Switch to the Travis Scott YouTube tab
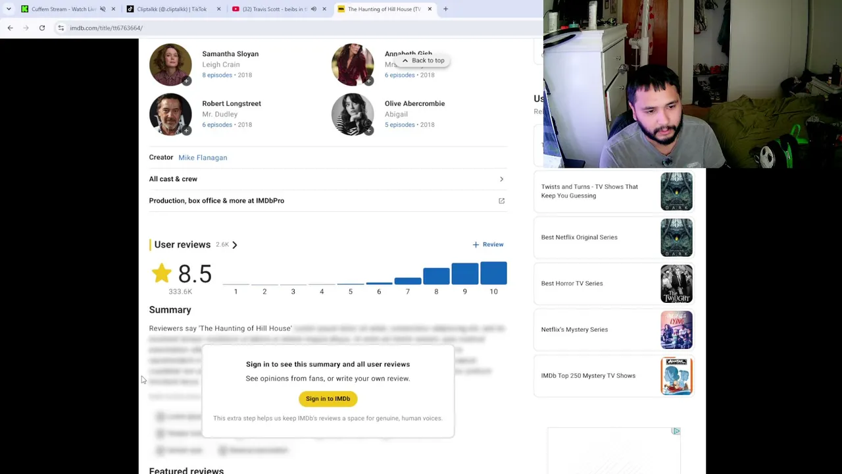 273,9
